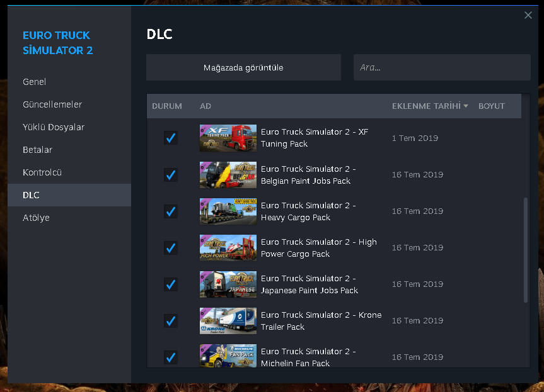Image resolution: width=544 pixels, height=392 pixels.
Task: Select the Betalar tab
Action: pyautogui.click(x=69, y=150)
